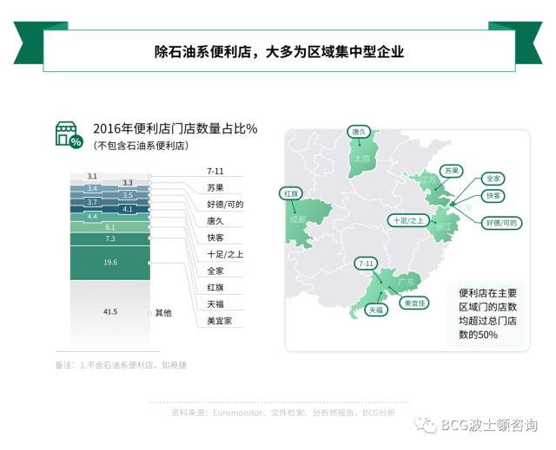Select the 红旗 label on the map
The width and height of the screenshot is (556, 450).
point(289,192)
